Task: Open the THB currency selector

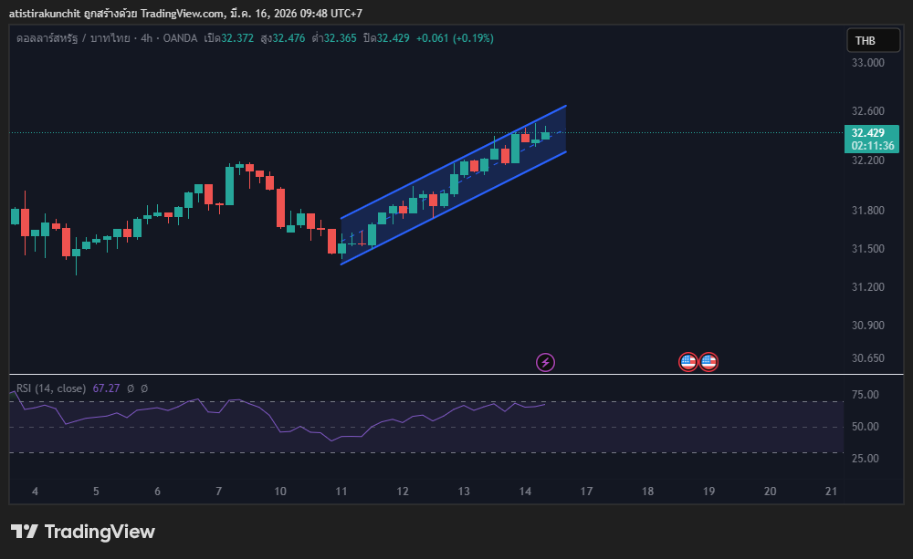Action: click(865, 41)
